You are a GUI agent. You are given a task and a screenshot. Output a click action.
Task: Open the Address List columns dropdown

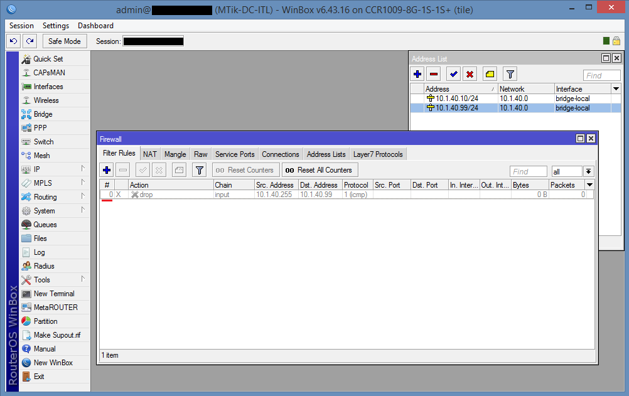pos(616,88)
